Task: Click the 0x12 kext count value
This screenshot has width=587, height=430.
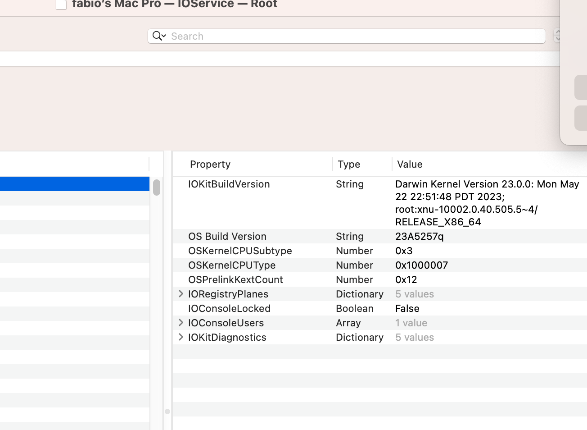Action: coord(406,279)
